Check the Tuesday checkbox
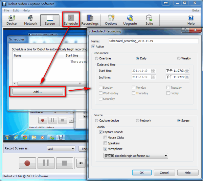203x181 pixels. click(168, 88)
